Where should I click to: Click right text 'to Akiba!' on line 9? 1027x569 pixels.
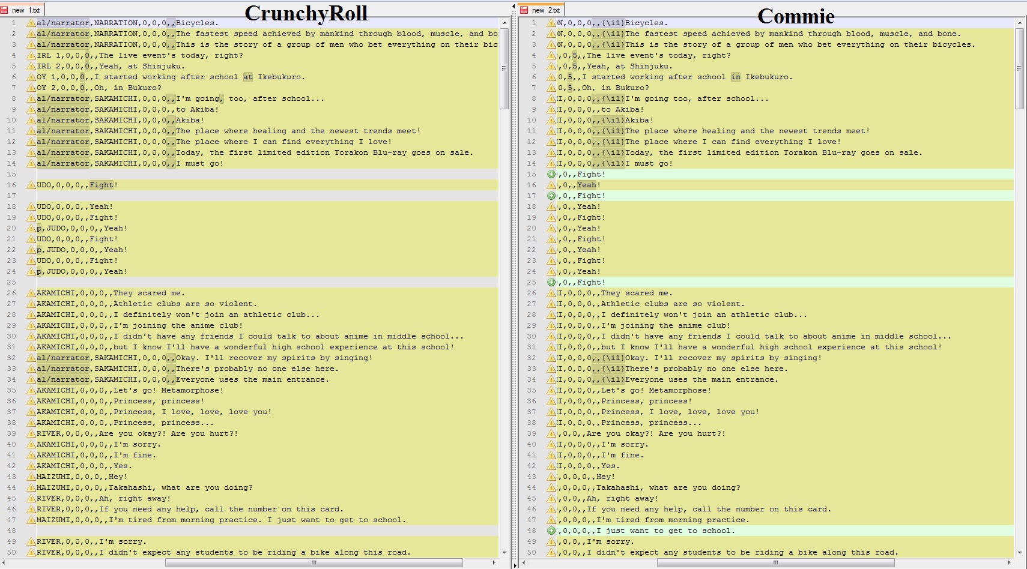coord(622,109)
